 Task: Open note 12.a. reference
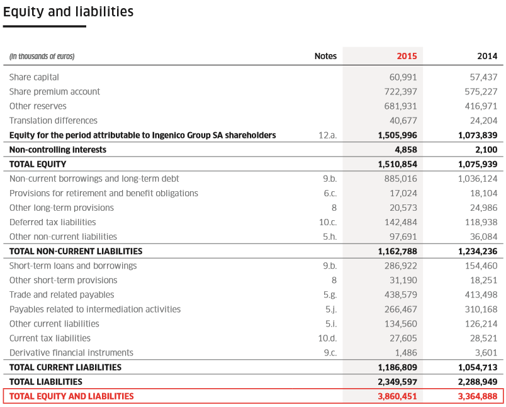[327, 135]
